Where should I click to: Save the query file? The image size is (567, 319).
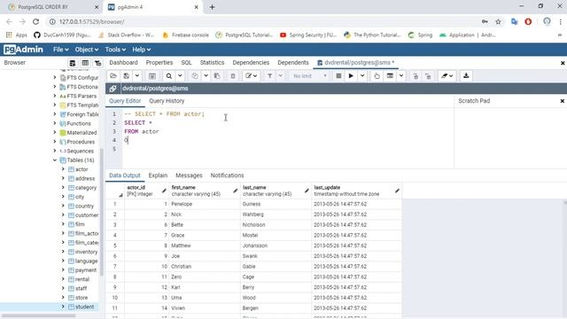pyautogui.click(x=126, y=76)
